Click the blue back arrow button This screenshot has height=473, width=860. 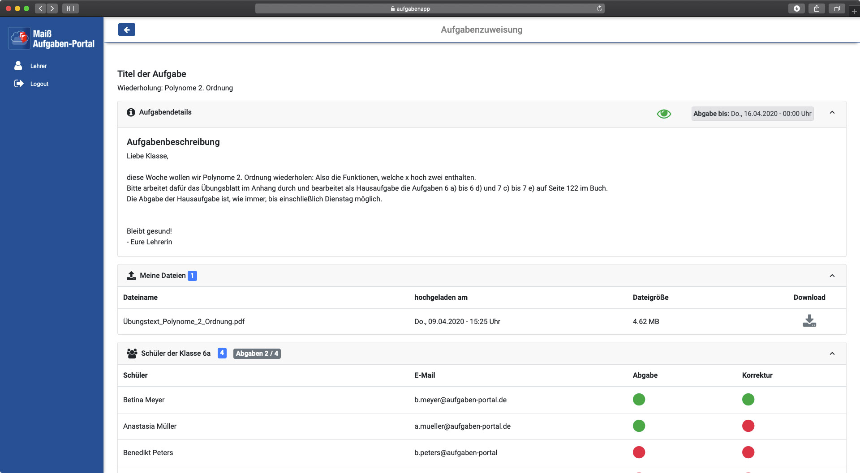point(127,30)
